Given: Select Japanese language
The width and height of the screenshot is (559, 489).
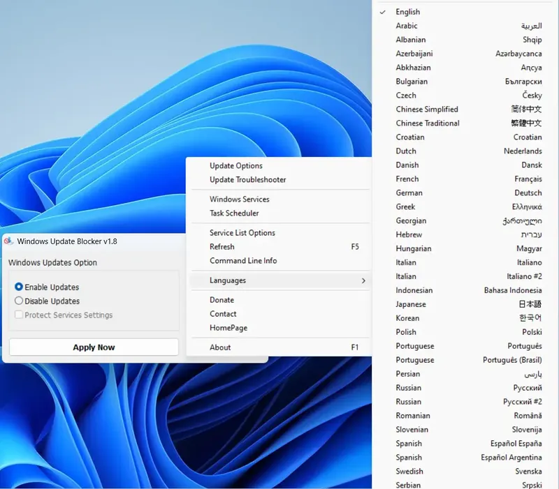Looking at the screenshot, I should tap(465, 304).
